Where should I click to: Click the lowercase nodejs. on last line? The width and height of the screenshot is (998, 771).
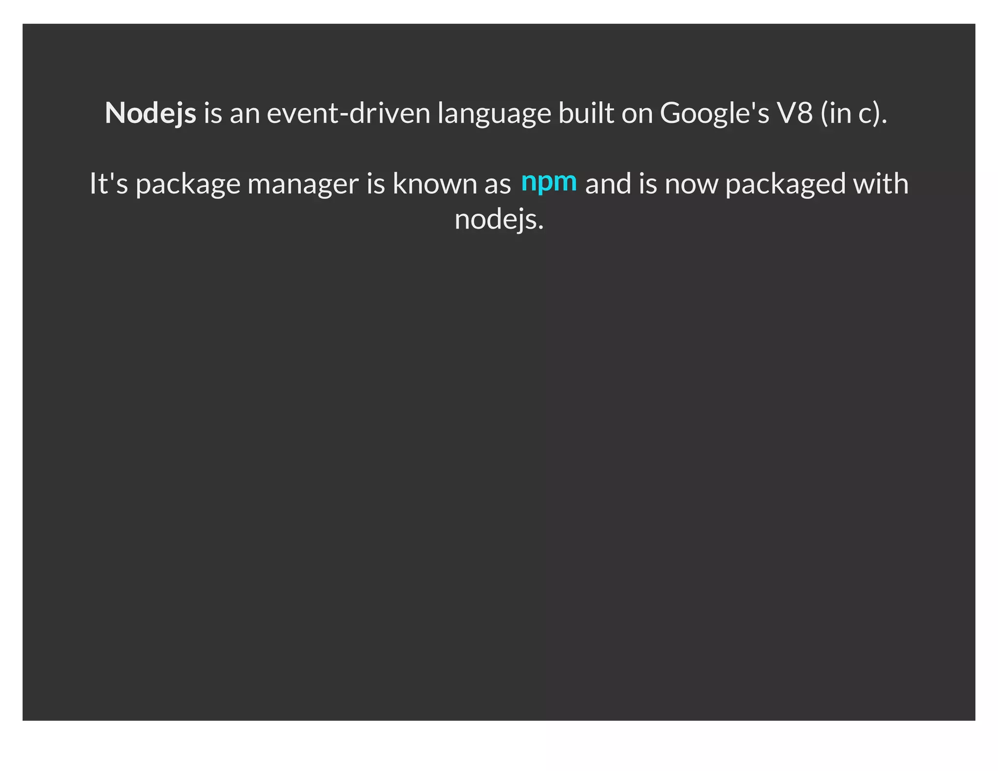coord(499,220)
